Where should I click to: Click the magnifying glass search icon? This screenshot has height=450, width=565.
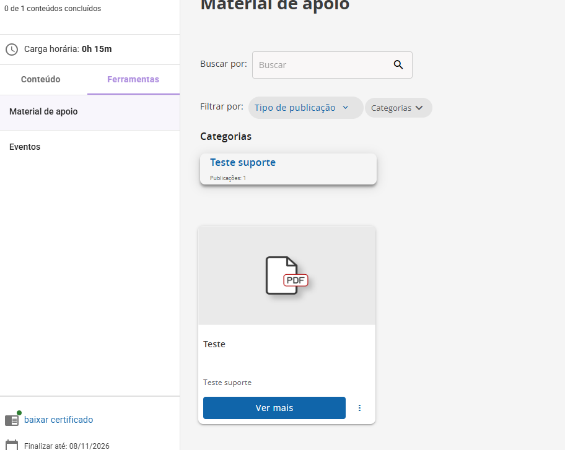click(398, 65)
